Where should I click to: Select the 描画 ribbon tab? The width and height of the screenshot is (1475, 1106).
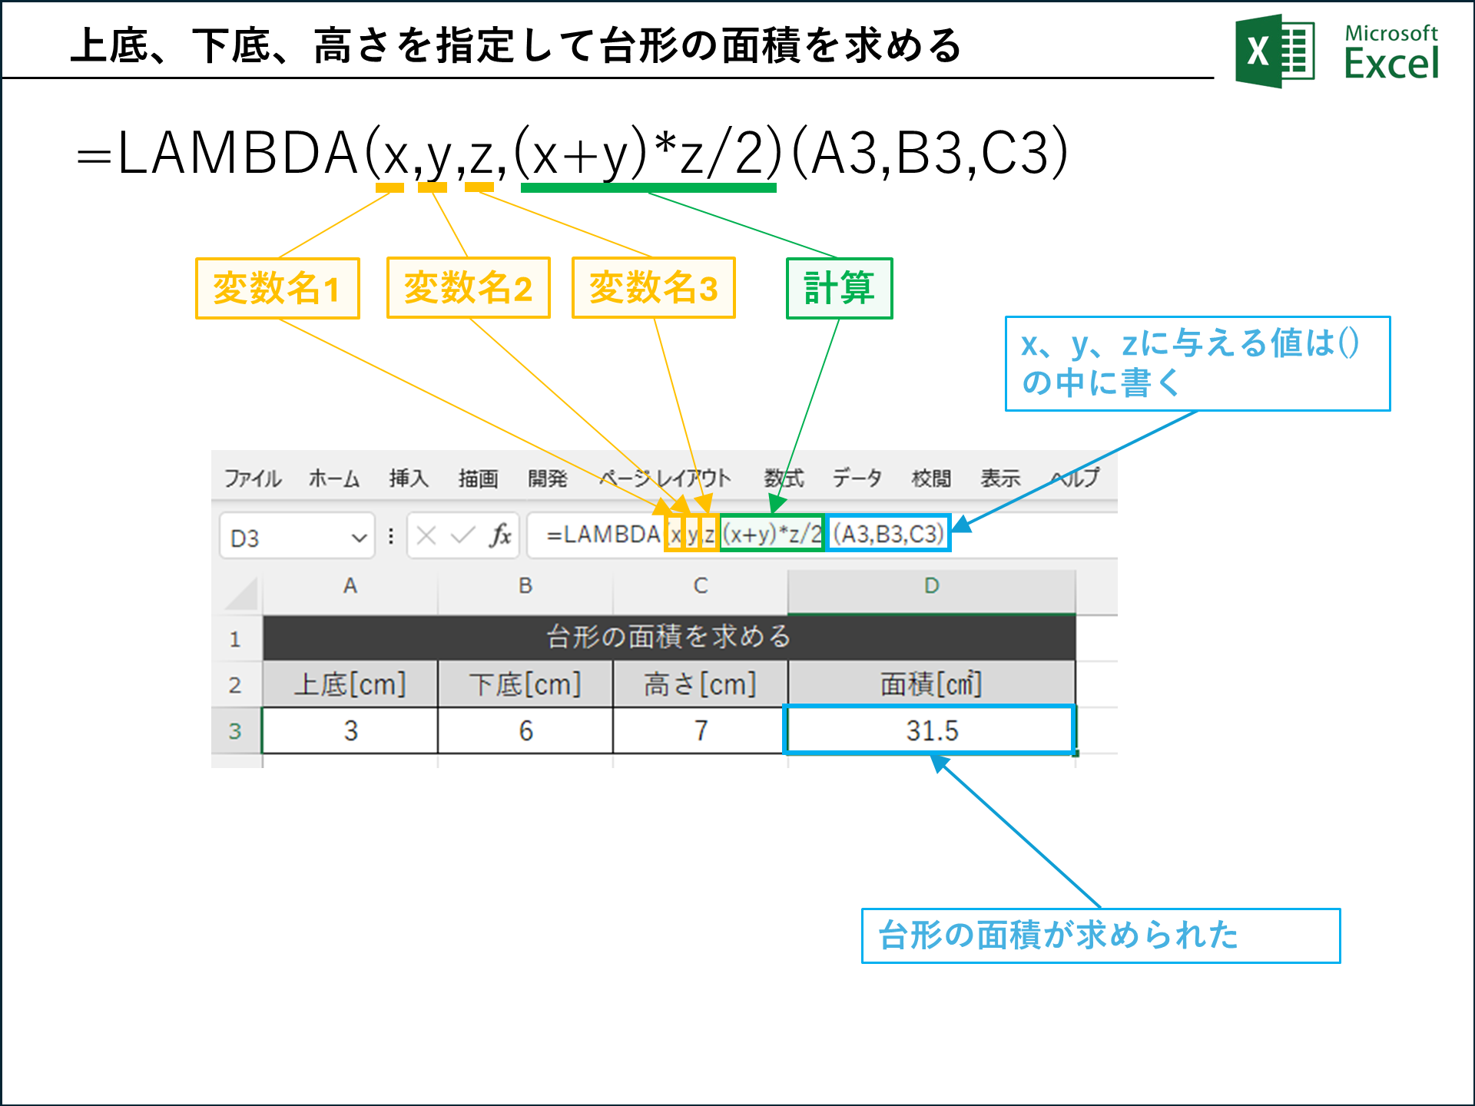pyautogui.click(x=478, y=478)
